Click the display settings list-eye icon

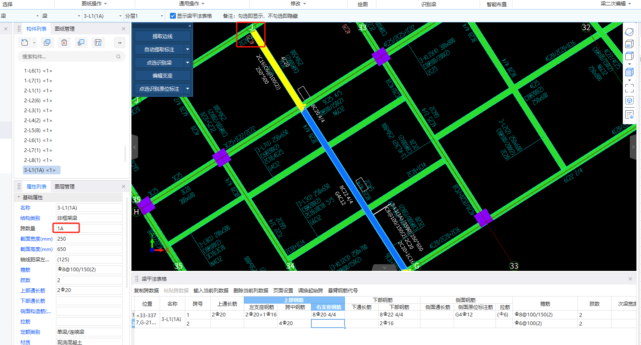(629, 115)
